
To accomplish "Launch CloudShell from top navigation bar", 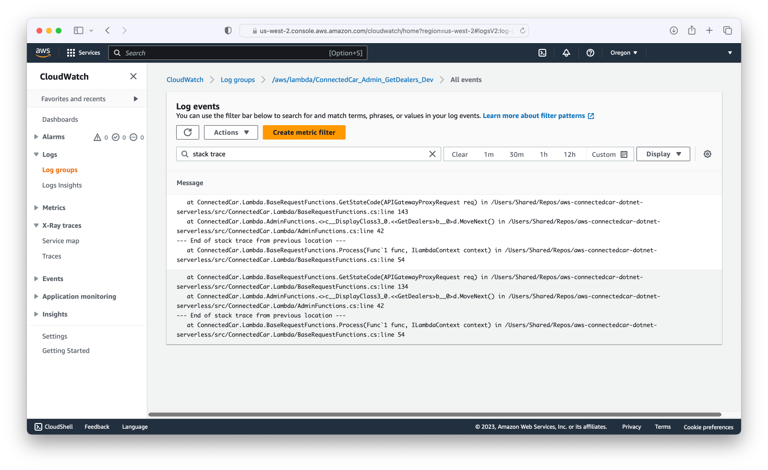I will (542, 53).
